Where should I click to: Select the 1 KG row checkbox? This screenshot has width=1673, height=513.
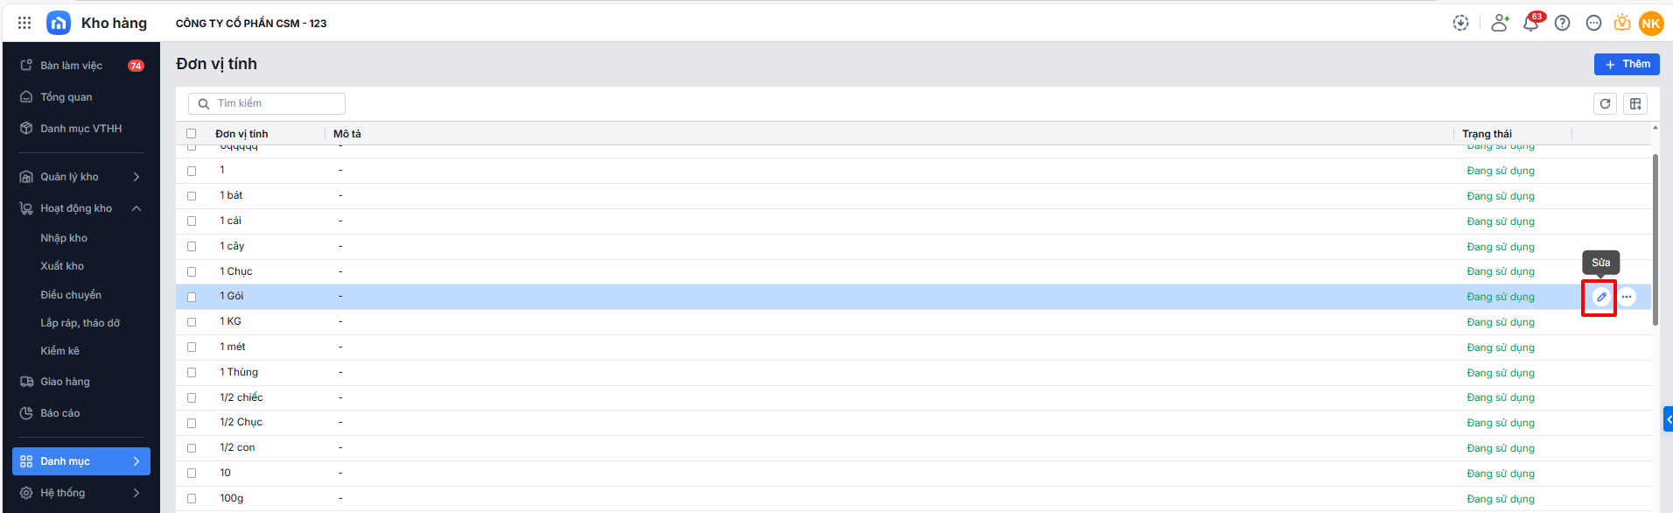coord(192,322)
